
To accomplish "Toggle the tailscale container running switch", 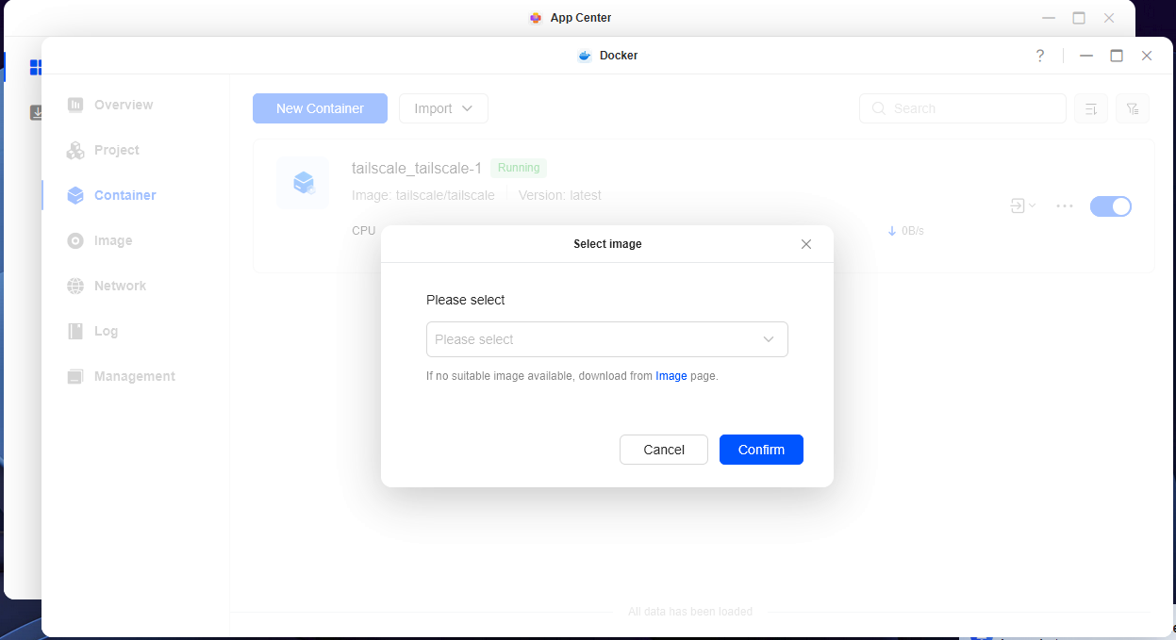I will click(x=1111, y=206).
